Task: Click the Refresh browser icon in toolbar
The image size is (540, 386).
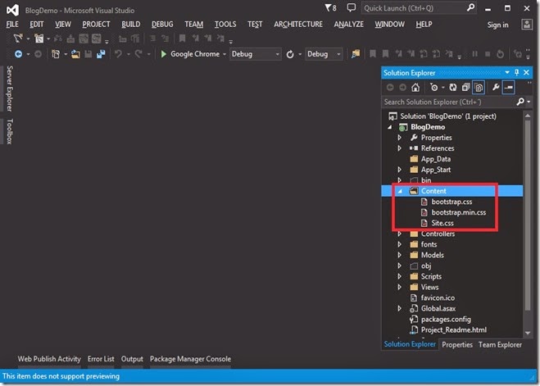Action: click(290, 54)
